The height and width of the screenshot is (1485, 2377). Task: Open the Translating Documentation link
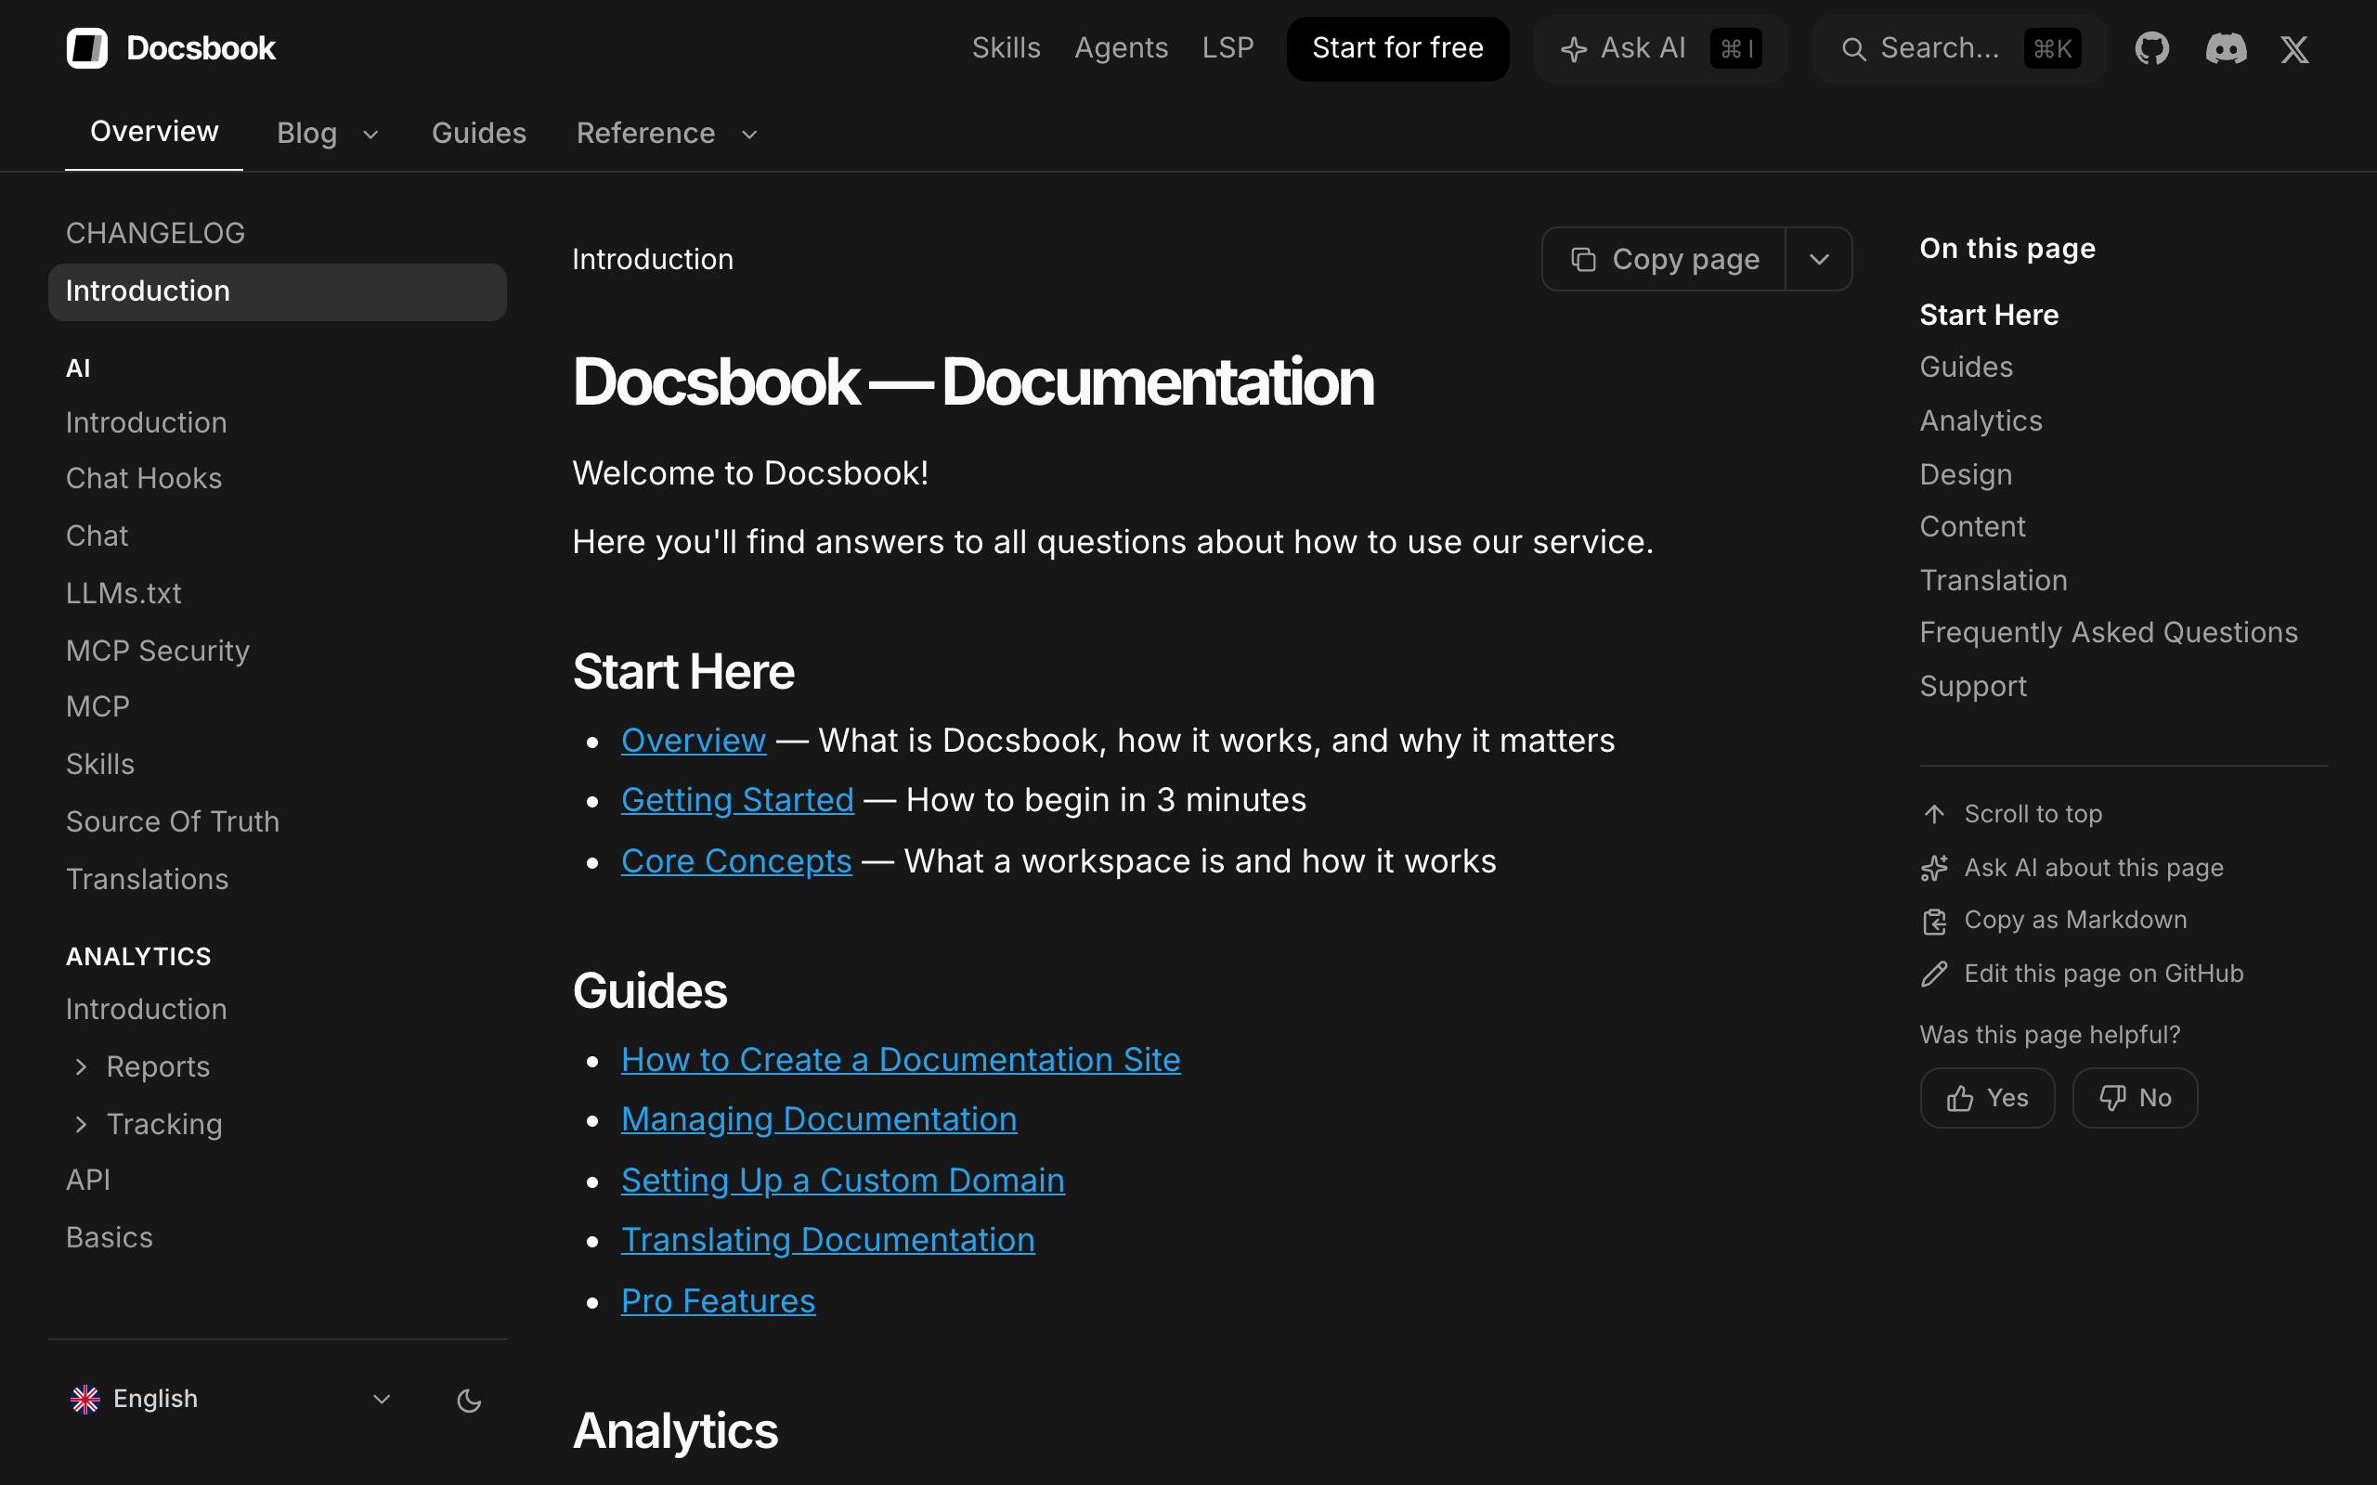point(828,1241)
